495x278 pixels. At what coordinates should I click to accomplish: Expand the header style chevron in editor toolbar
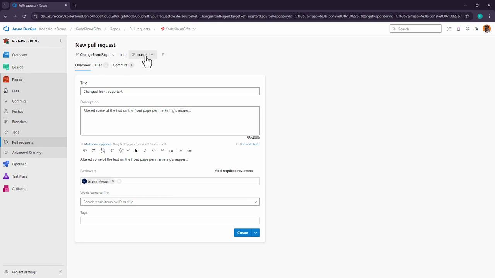(x=128, y=150)
